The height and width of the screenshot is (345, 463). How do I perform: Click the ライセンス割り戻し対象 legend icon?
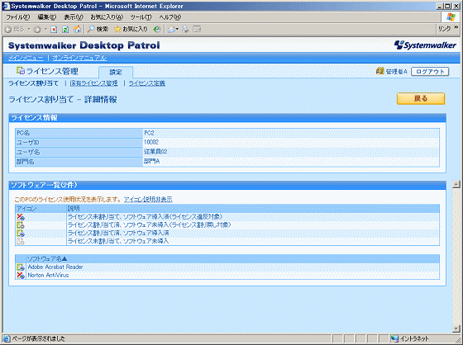pos(21,225)
